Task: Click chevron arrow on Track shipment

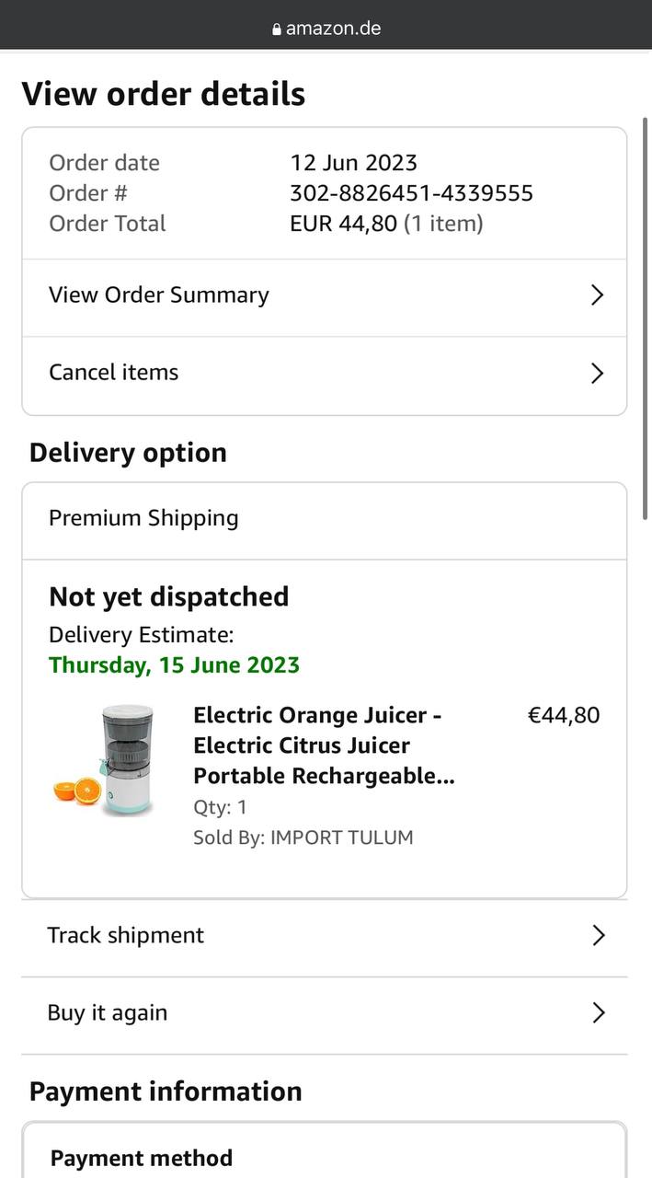Action: coord(599,936)
